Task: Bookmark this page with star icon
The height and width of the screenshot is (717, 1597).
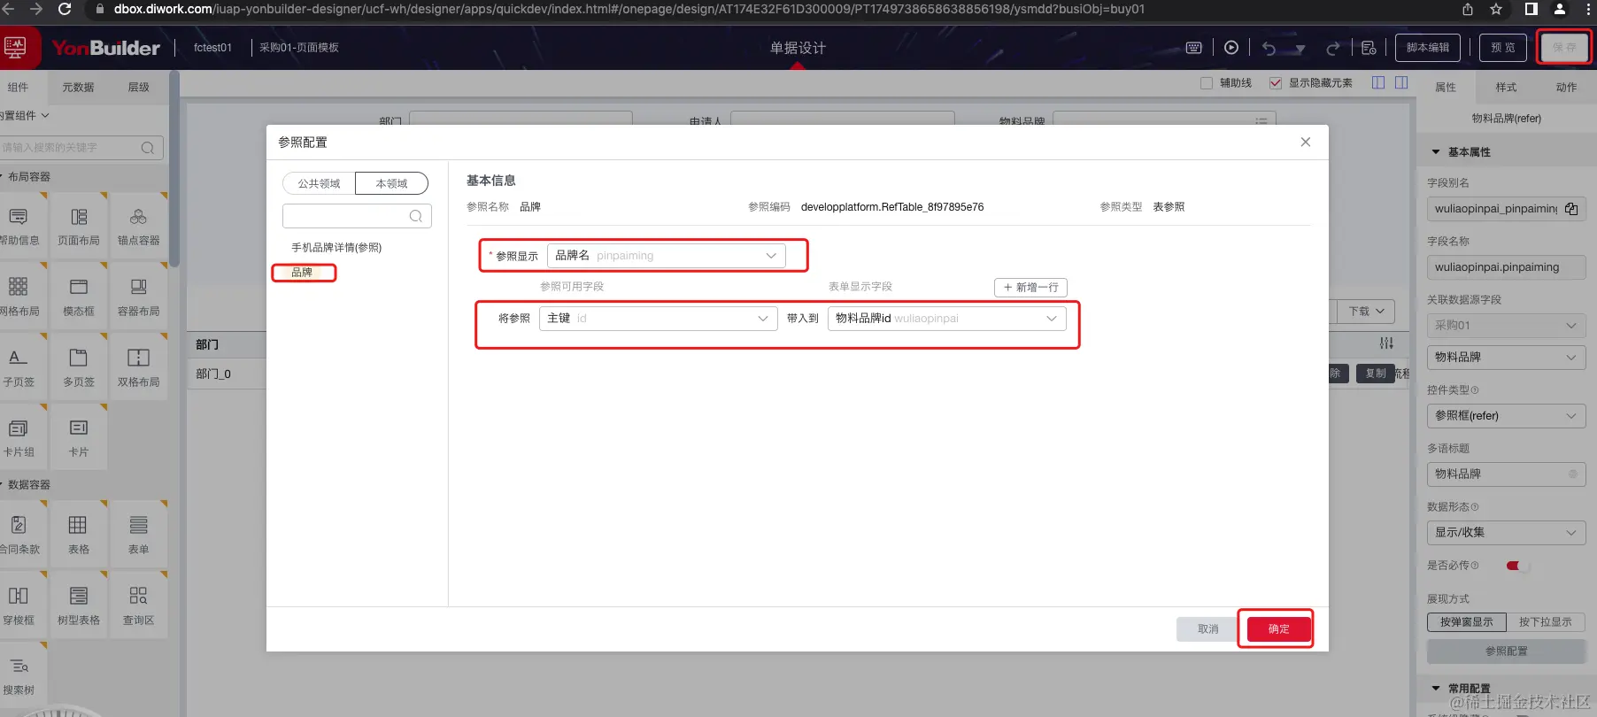Action: (1496, 9)
